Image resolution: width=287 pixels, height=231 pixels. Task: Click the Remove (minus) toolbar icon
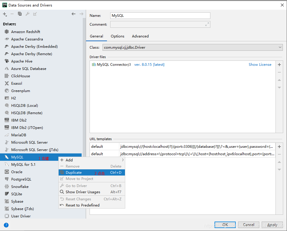click(x=12, y=14)
